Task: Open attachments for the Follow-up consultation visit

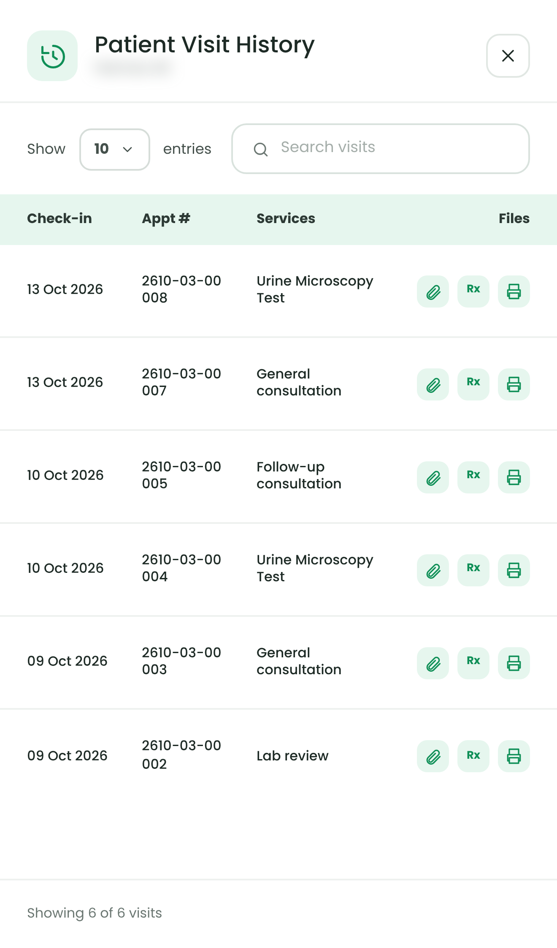Action: tap(433, 477)
